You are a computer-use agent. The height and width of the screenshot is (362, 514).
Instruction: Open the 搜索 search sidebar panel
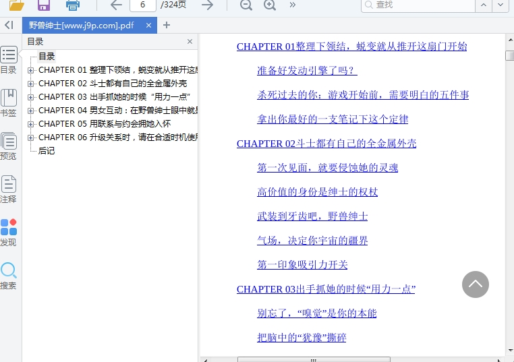(x=9, y=275)
